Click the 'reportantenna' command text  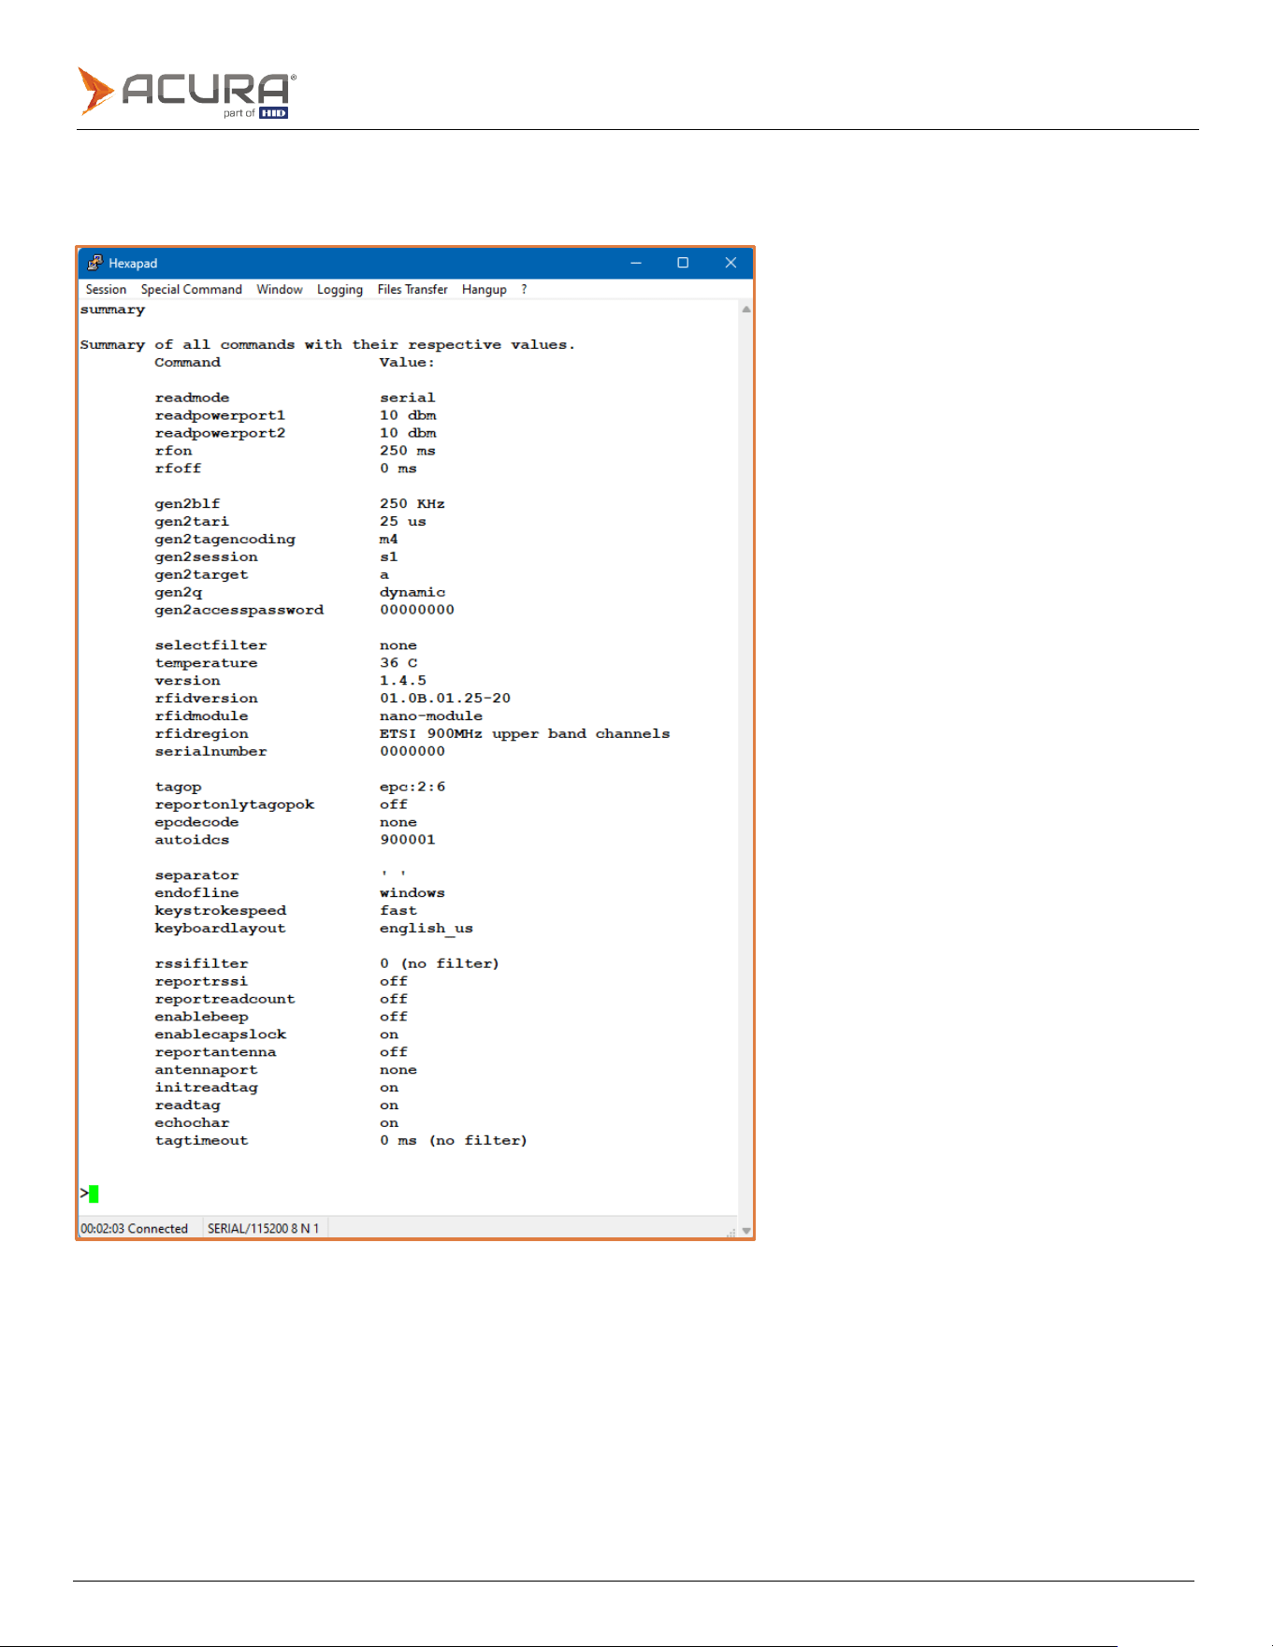click(215, 1053)
